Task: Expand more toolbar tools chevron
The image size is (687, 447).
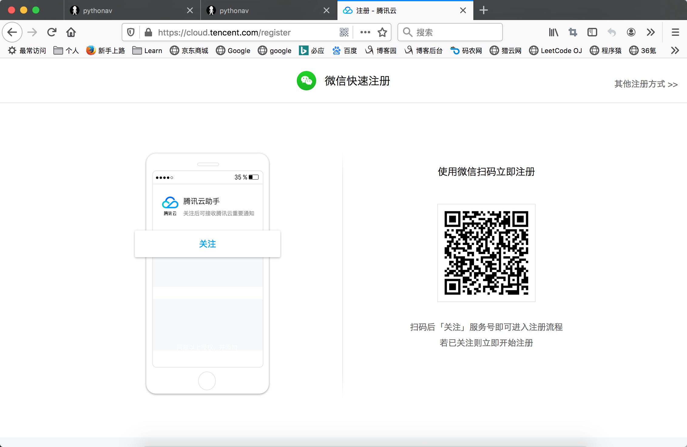Action: [x=651, y=32]
